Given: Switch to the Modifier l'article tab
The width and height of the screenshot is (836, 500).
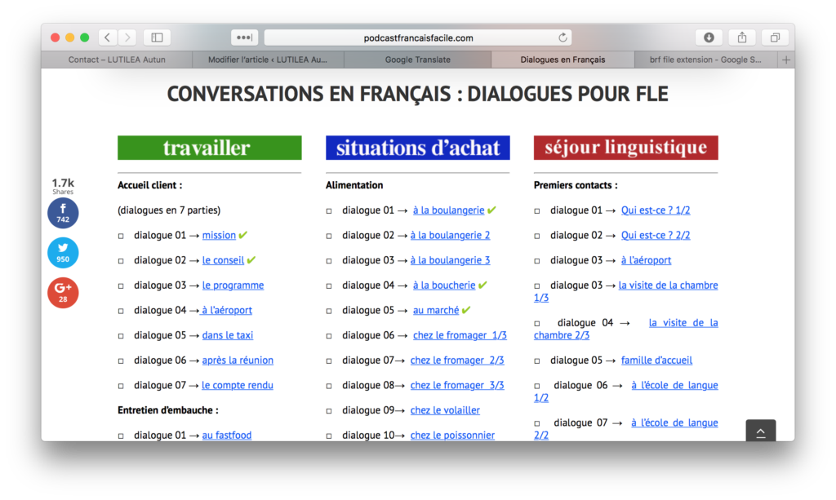Looking at the screenshot, I should pyautogui.click(x=268, y=60).
